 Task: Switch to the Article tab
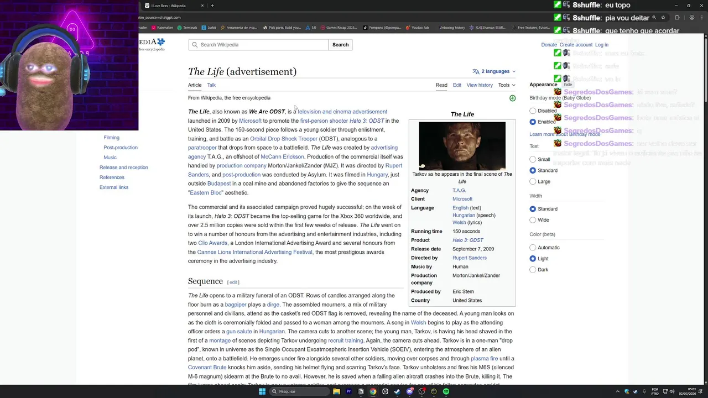pos(195,85)
